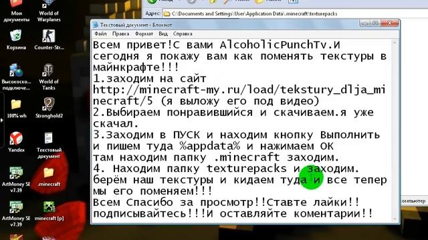Open World of Warplanes desktop shortcut
Image resolution: width=428 pixels, height=240 pixels.
pyautogui.click(x=49, y=11)
